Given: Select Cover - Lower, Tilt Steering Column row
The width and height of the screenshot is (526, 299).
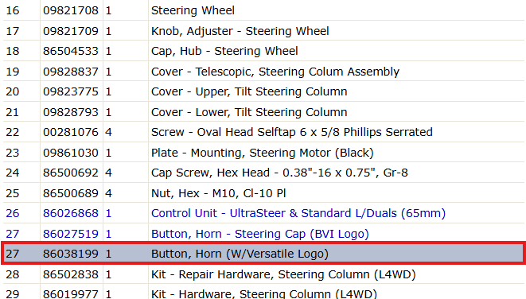Looking at the screenshot, I should (x=263, y=112).
